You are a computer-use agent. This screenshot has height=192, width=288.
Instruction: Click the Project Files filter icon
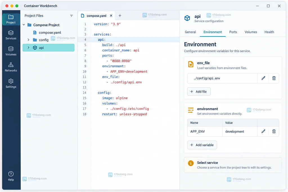tap(71, 16)
